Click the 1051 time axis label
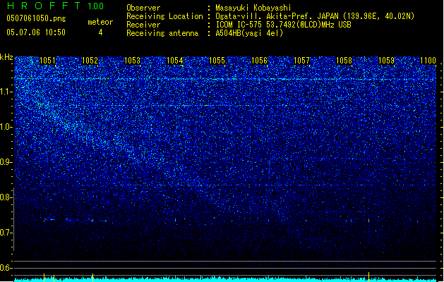Screen dimensions: 444x282 click(x=47, y=61)
